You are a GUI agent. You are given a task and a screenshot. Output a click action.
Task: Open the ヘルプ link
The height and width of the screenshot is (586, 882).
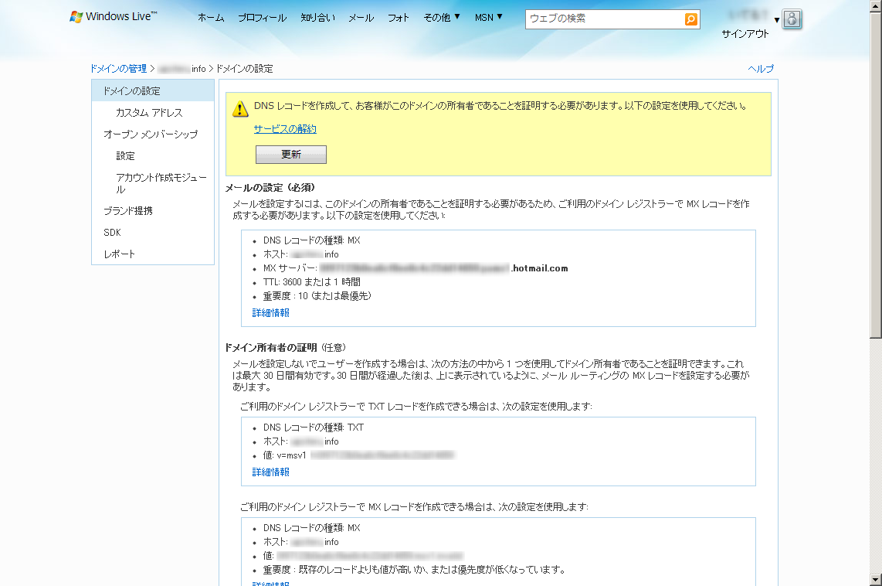761,69
